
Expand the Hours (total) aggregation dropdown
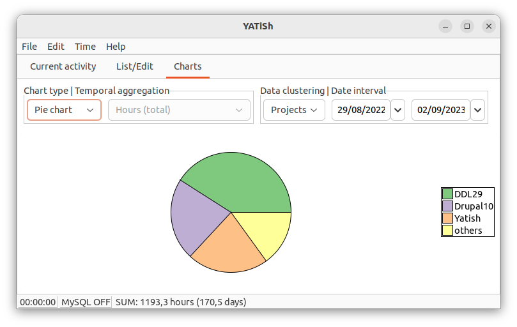179,110
